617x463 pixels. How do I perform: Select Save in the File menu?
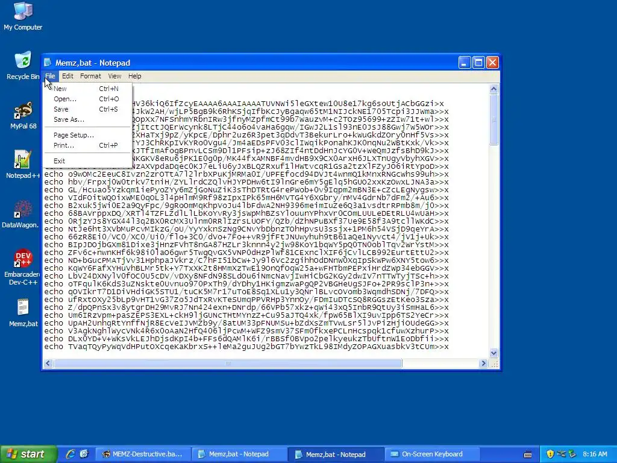[x=87, y=109]
